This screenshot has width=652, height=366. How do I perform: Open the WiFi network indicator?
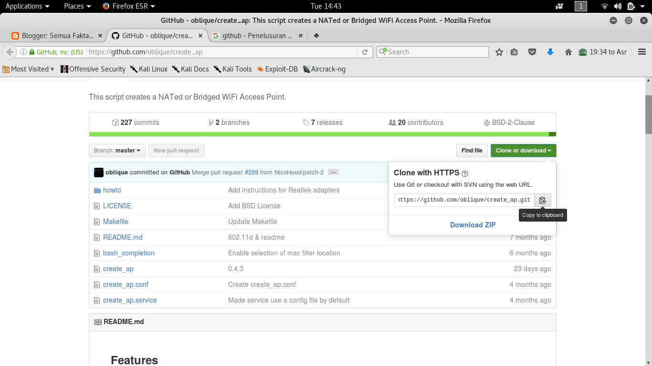(605, 6)
